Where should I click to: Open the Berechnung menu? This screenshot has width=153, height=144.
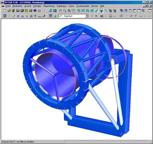(49, 6)
